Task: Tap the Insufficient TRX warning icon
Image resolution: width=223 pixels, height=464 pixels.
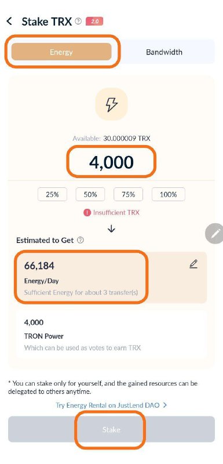Action: (87, 212)
